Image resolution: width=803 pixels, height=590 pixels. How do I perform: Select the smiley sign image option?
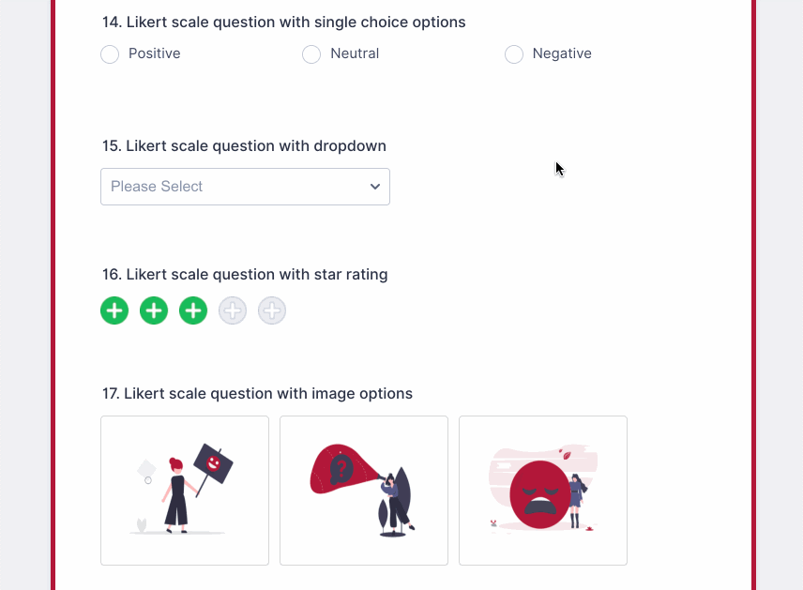185,491
